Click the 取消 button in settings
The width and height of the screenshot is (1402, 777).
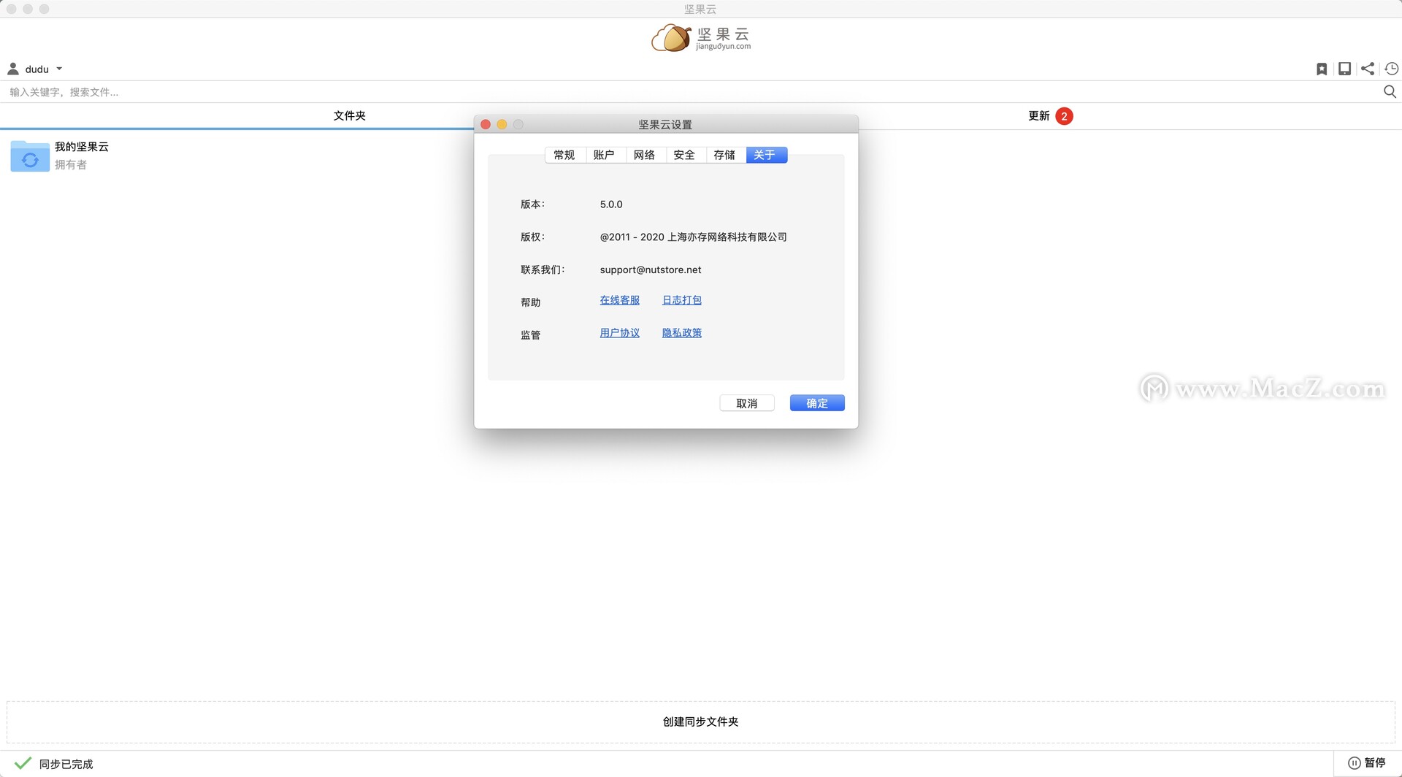747,403
